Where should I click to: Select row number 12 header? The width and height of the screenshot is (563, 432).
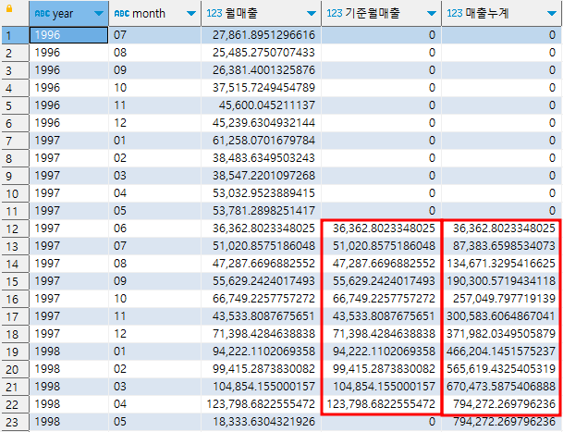click(x=15, y=228)
